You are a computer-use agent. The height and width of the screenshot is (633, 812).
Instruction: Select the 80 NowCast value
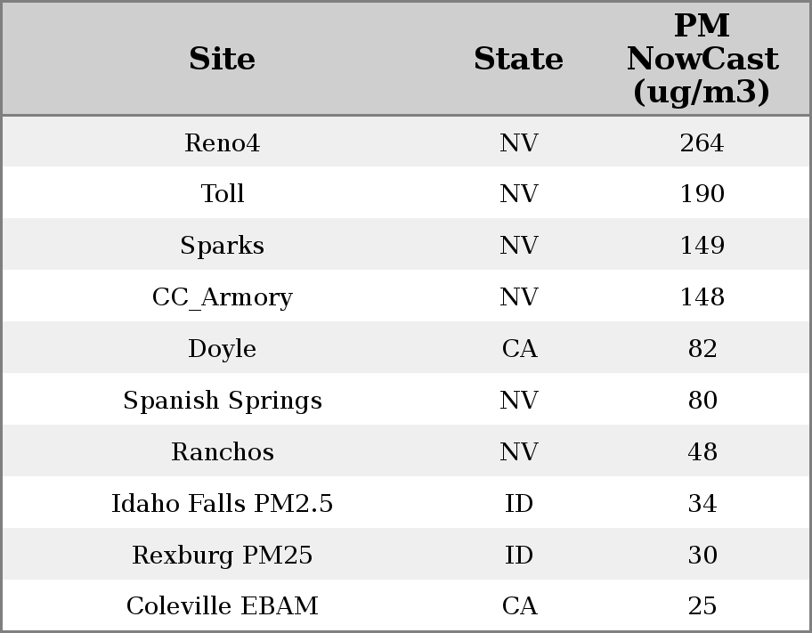702,401
